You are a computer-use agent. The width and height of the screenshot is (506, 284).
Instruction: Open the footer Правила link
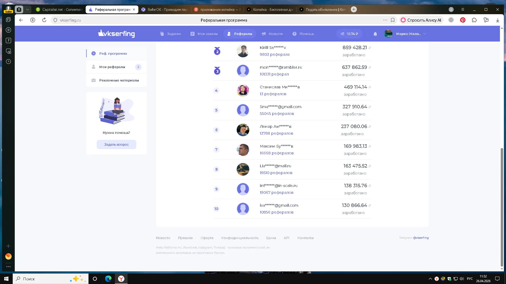tap(185, 238)
